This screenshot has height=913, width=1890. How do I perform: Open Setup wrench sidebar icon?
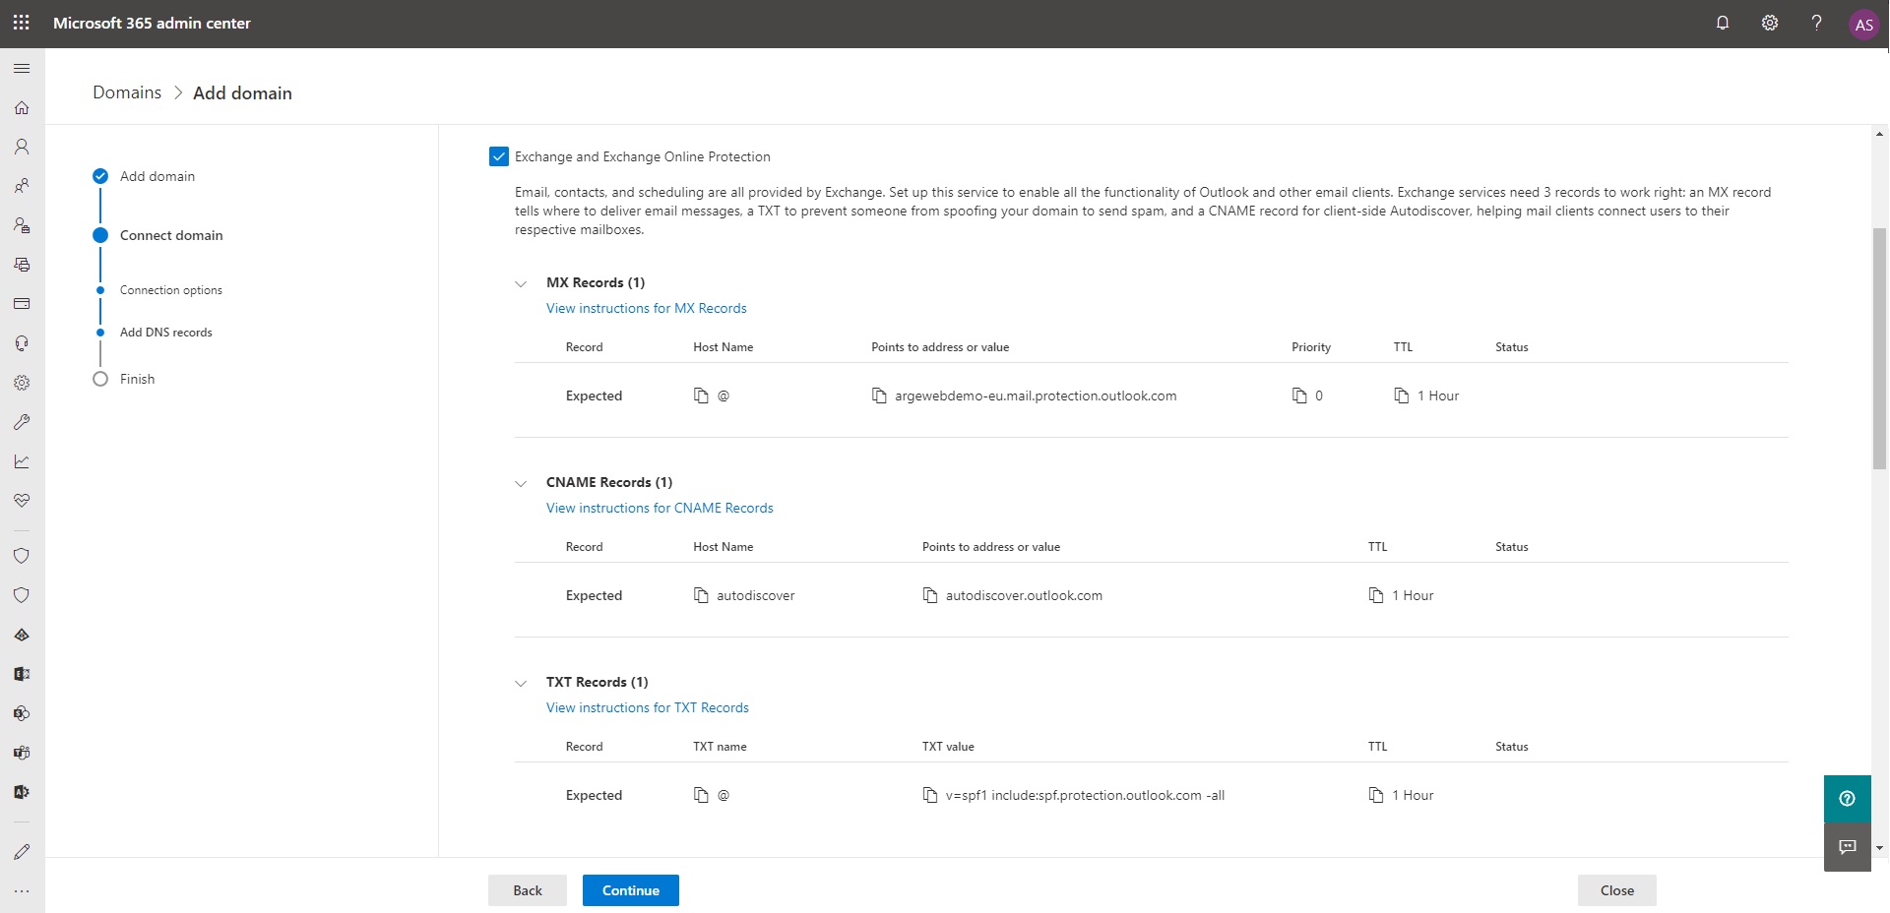tap(22, 422)
